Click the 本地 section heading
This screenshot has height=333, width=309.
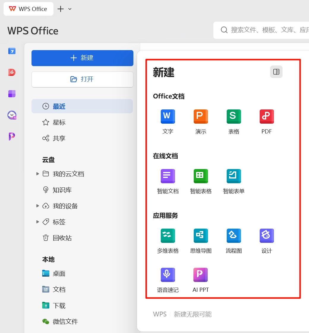pos(48,259)
